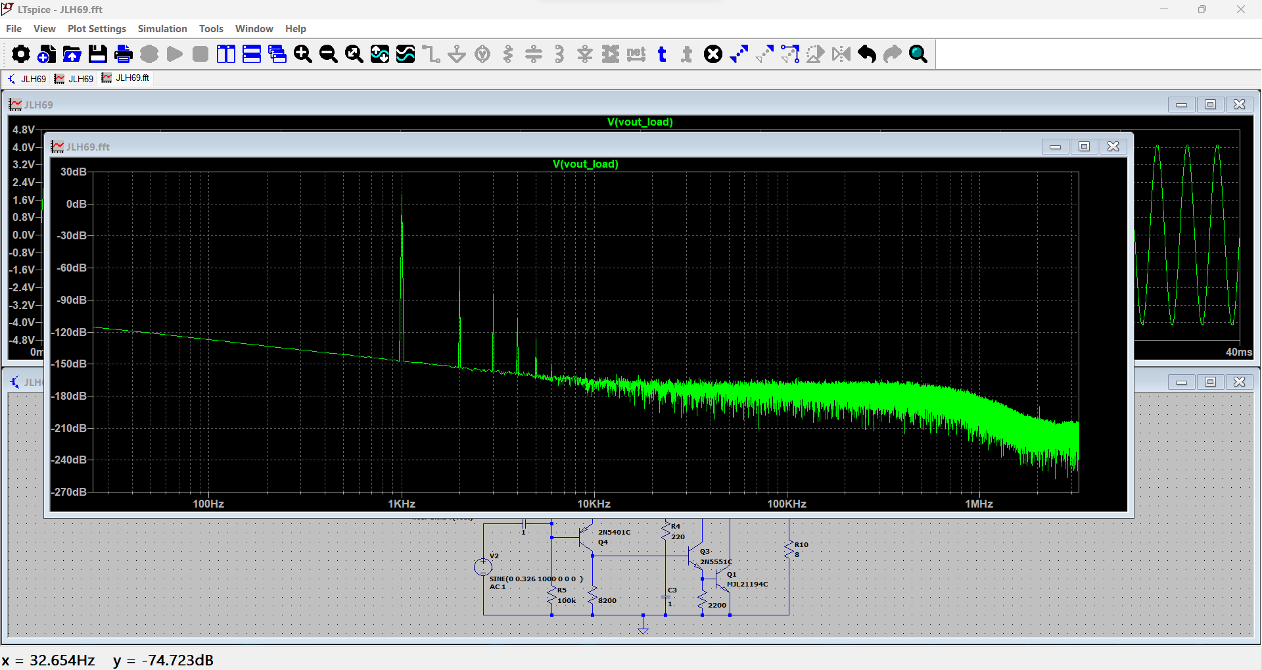
Task: Minimize the JLH69.fft plot window
Action: coord(1056,147)
